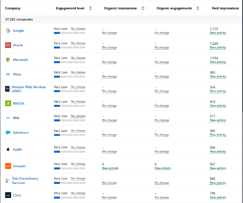243x203 pixels.
Task: Click the Paid impressions column header
Action: coord(225,8)
